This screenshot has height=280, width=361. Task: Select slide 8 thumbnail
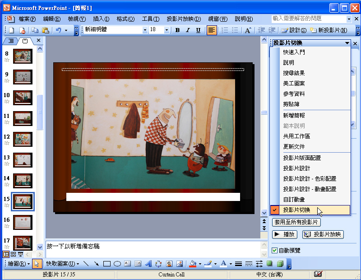pyautogui.click(x=23, y=56)
